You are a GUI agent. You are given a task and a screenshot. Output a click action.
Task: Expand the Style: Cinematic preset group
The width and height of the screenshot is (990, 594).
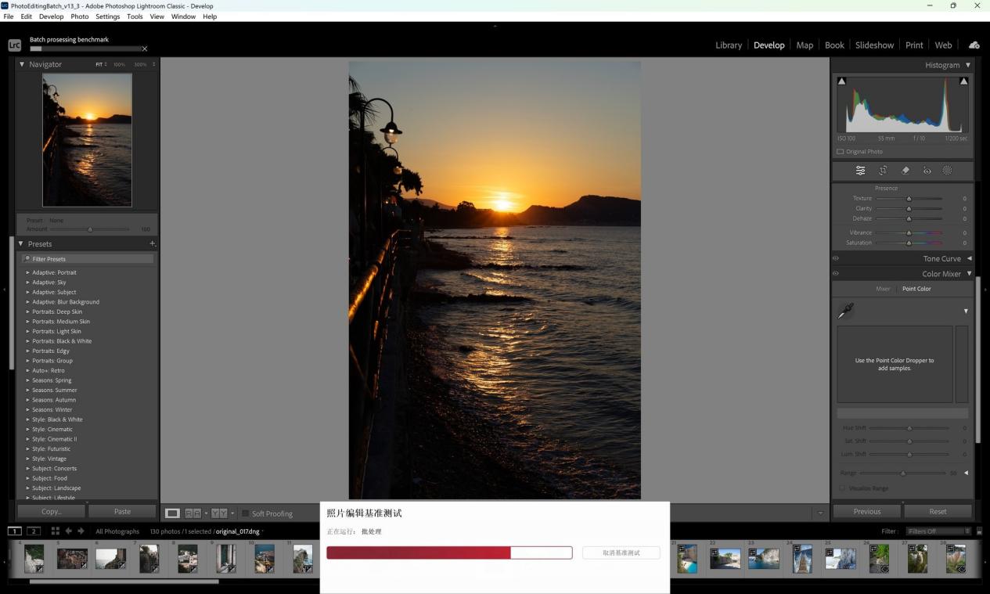52,430
